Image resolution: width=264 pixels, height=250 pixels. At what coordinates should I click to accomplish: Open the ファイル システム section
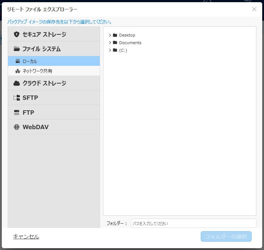coord(54,49)
